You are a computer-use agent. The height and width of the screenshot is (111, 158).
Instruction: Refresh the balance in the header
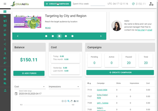pyautogui.click(x=133, y=4)
